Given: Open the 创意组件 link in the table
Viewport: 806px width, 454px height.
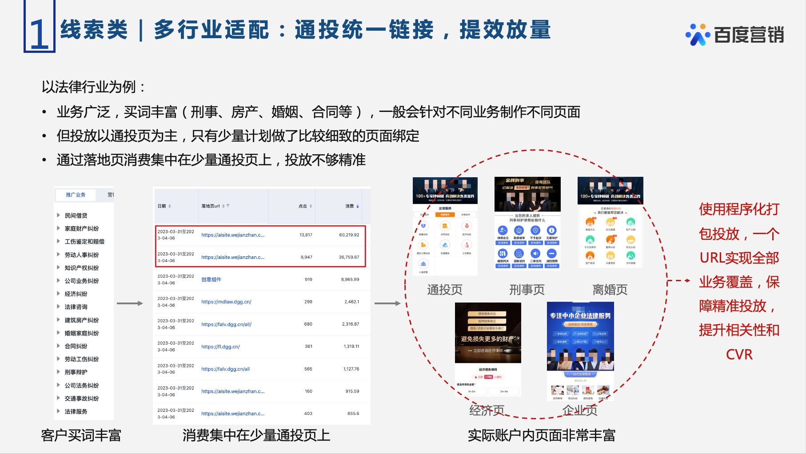Looking at the screenshot, I should point(211,279).
